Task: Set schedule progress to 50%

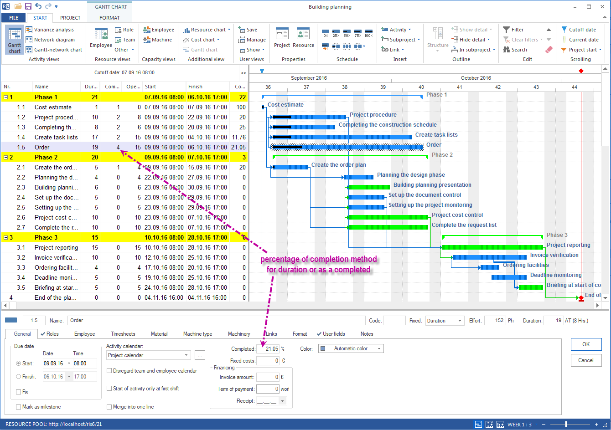Action: pos(347,32)
